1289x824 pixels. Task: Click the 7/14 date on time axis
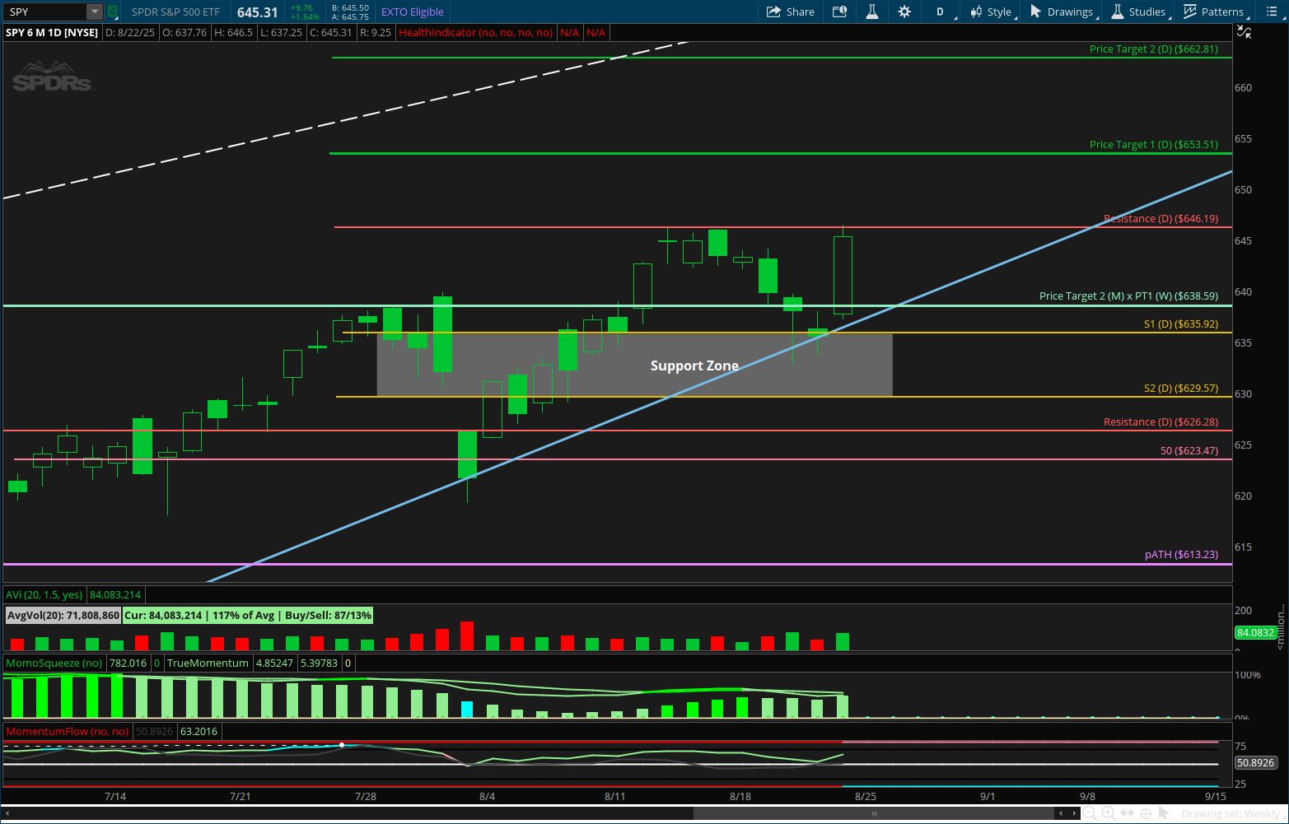[x=115, y=796]
